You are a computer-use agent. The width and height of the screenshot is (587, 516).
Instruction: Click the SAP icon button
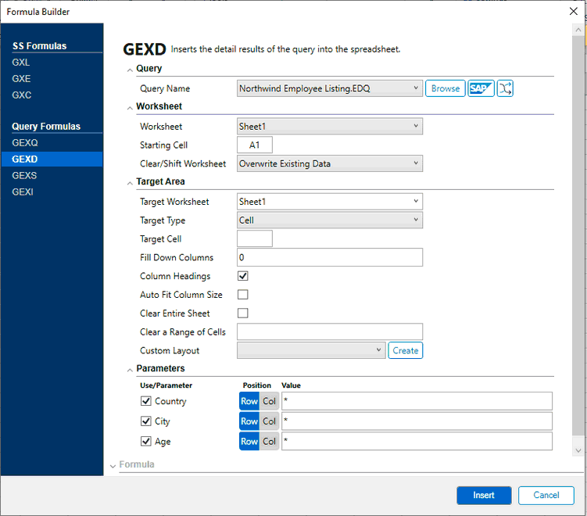tap(481, 88)
